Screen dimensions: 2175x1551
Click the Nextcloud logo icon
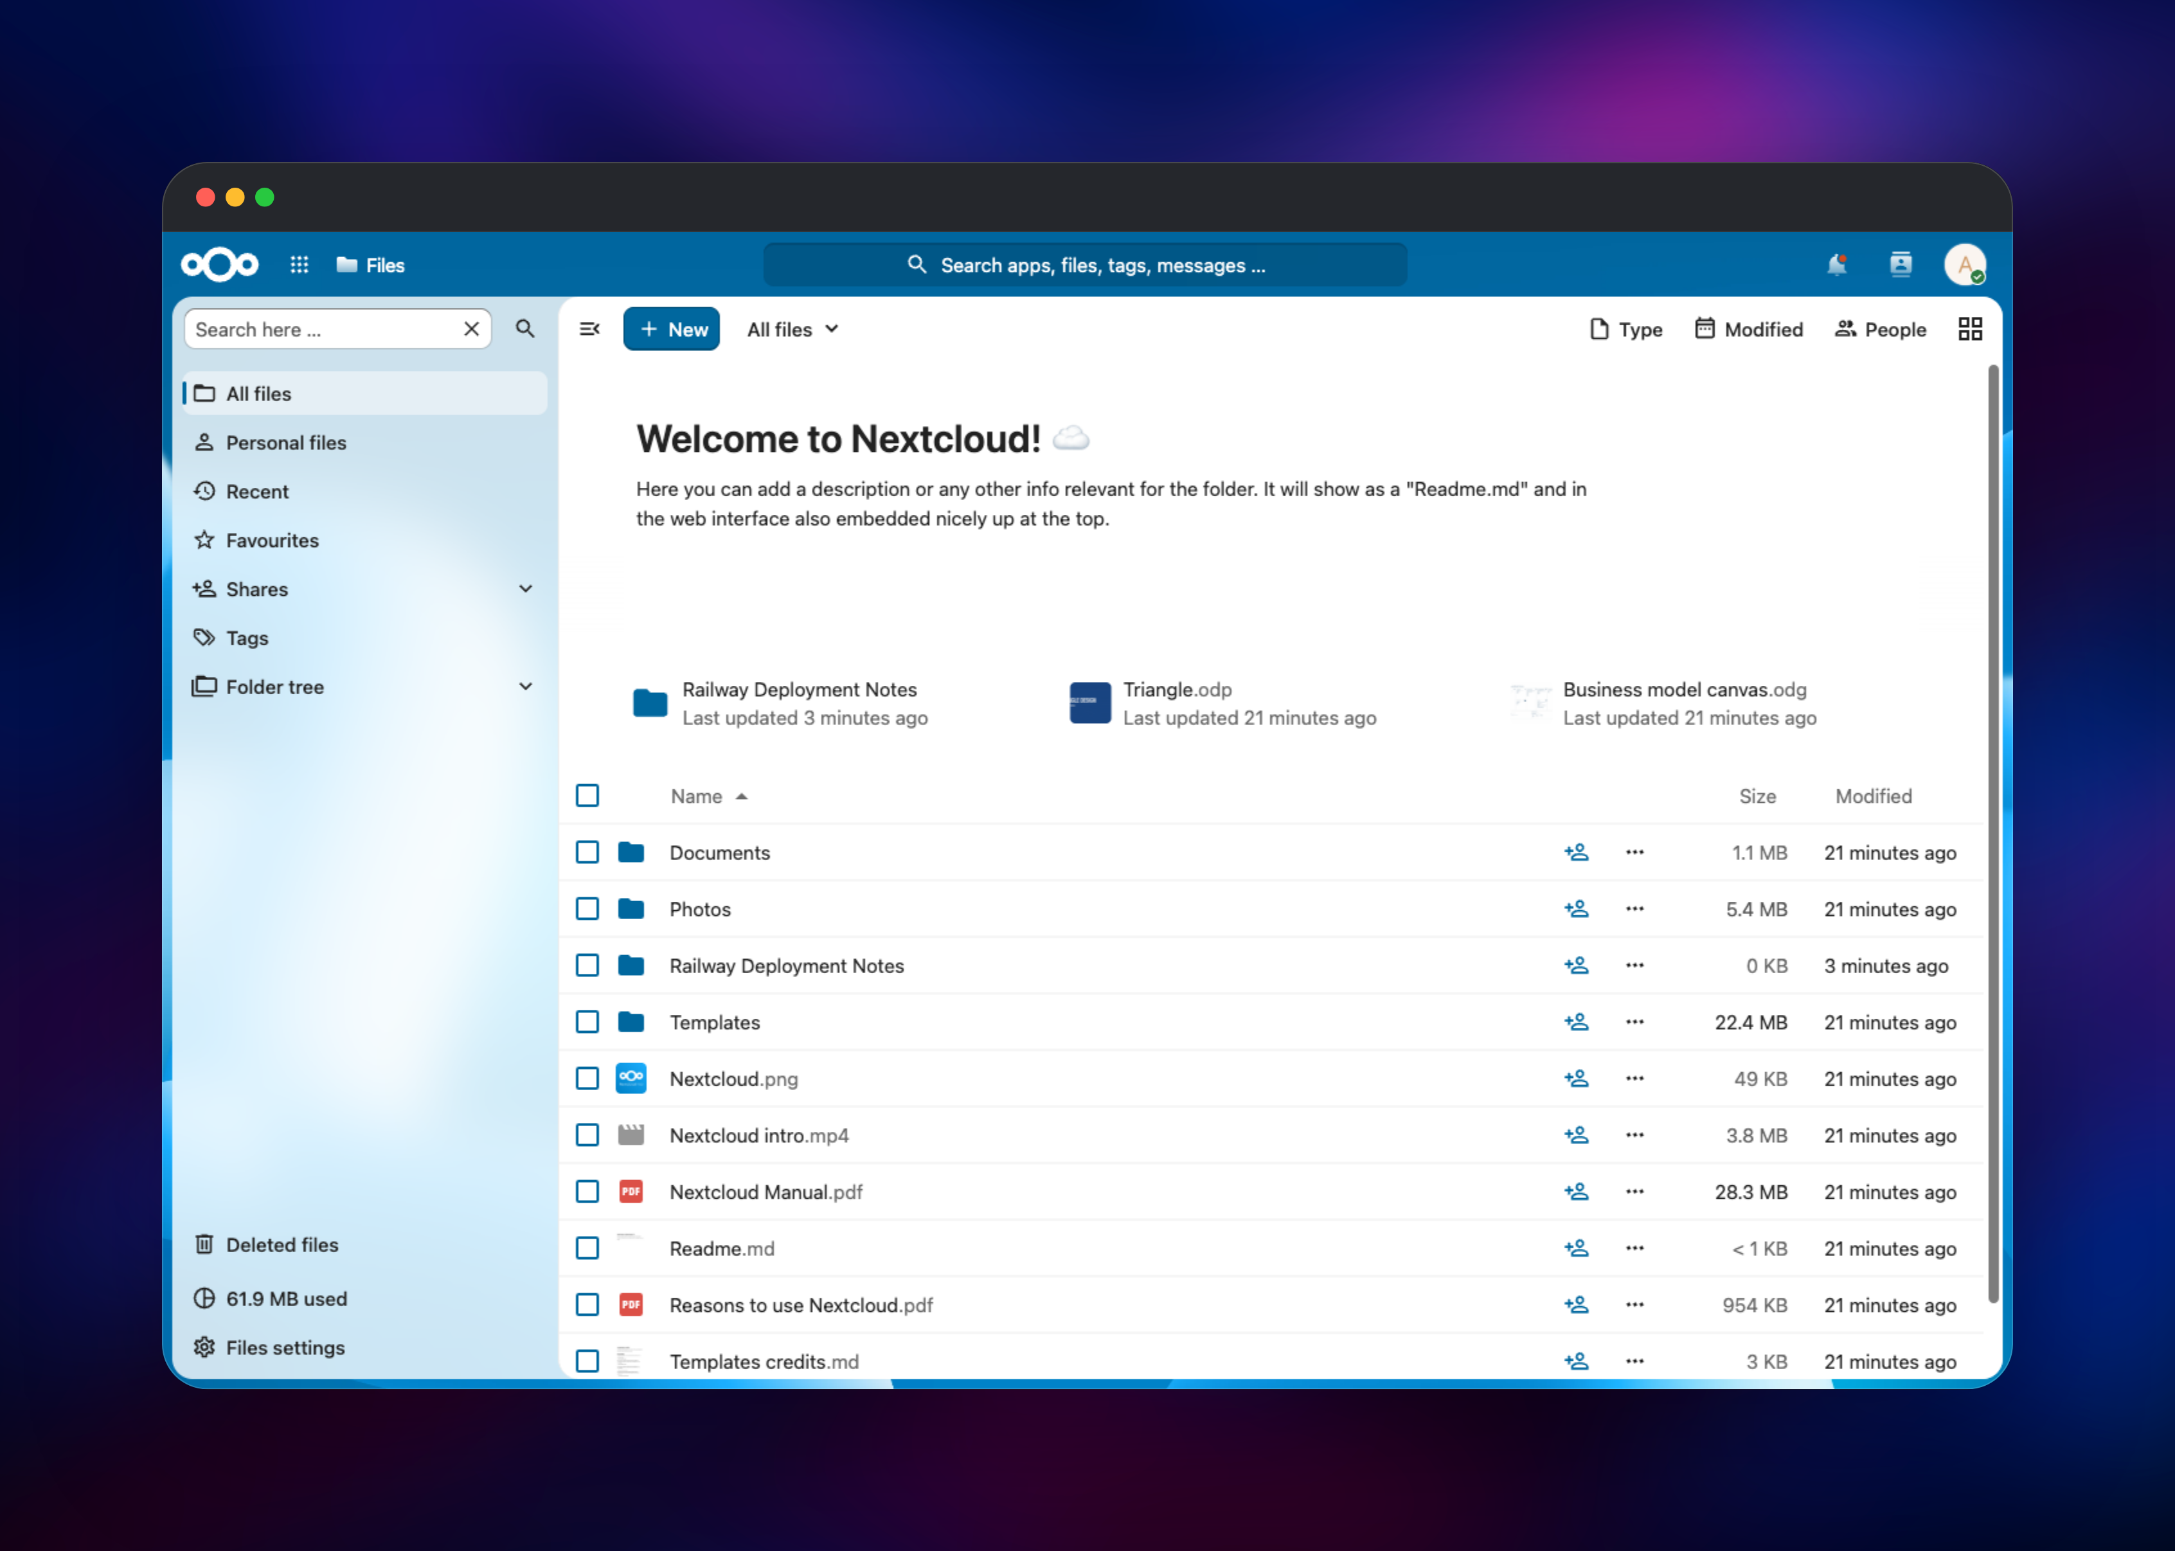coord(220,265)
